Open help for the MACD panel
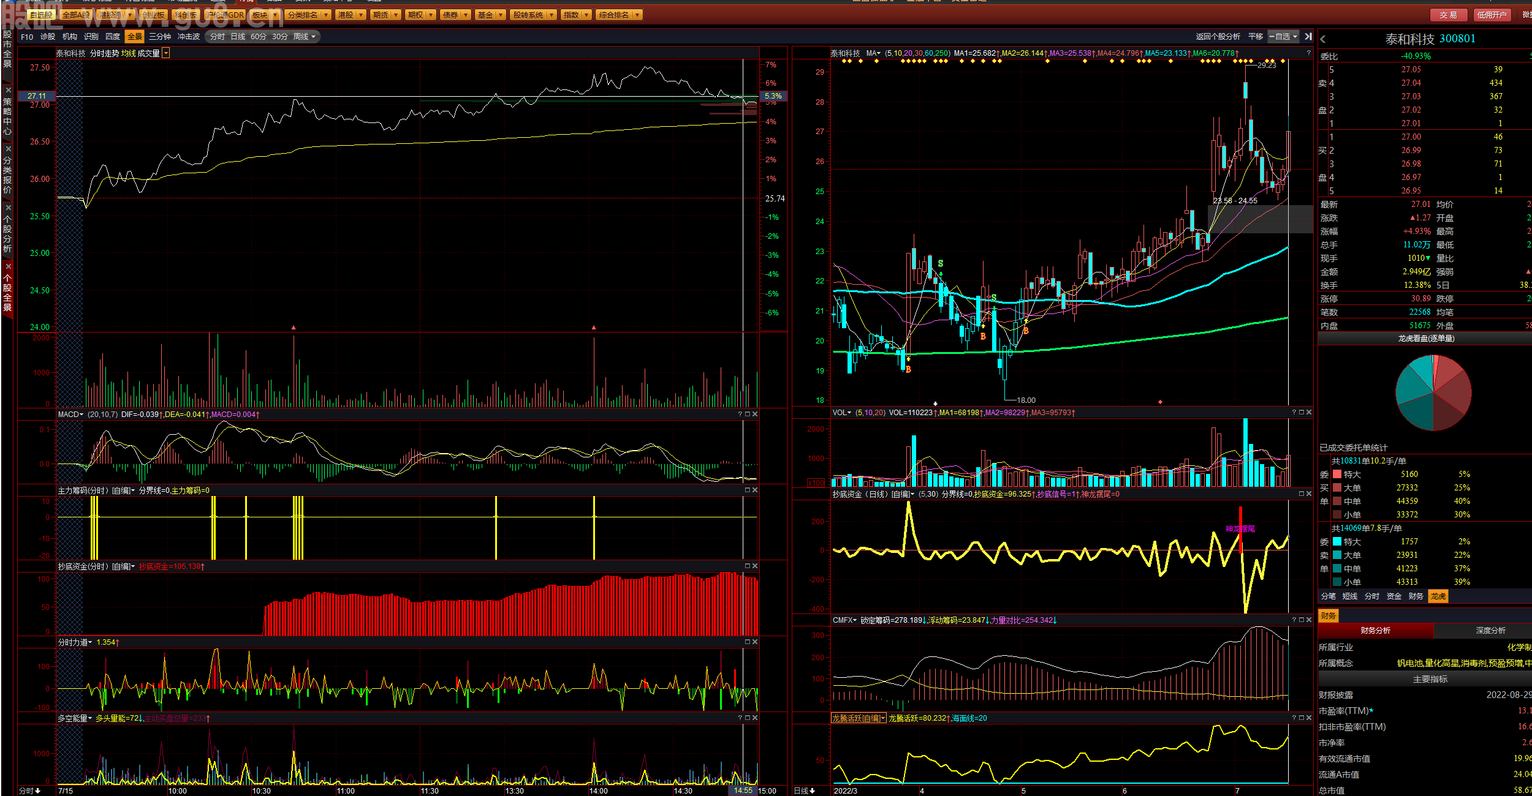1532x796 pixels. pyautogui.click(x=740, y=415)
